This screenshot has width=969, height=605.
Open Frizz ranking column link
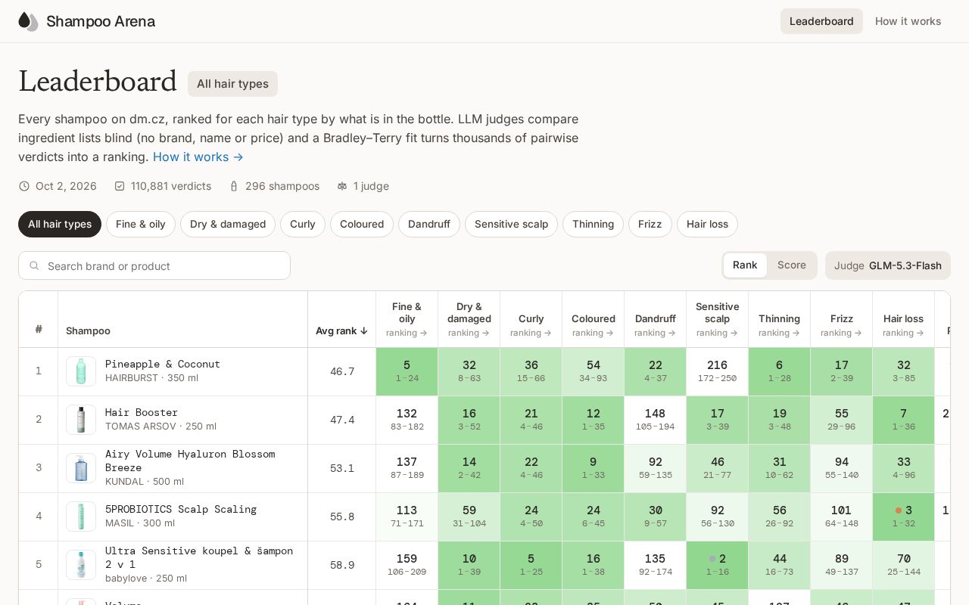pyautogui.click(x=841, y=333)
